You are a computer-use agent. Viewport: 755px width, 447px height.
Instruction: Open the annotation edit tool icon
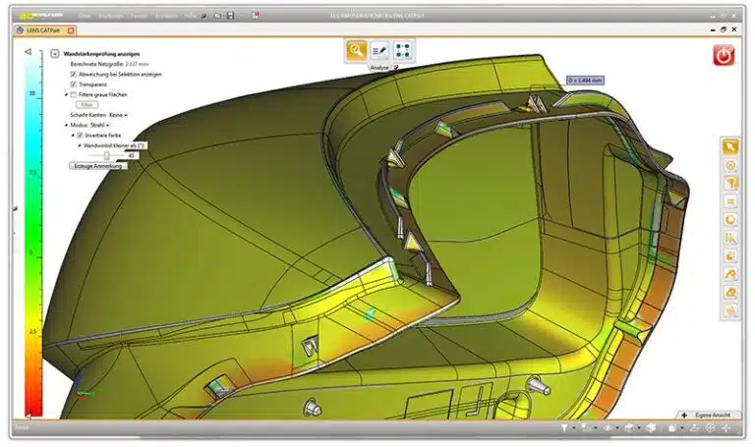click(x=380, y=49)
